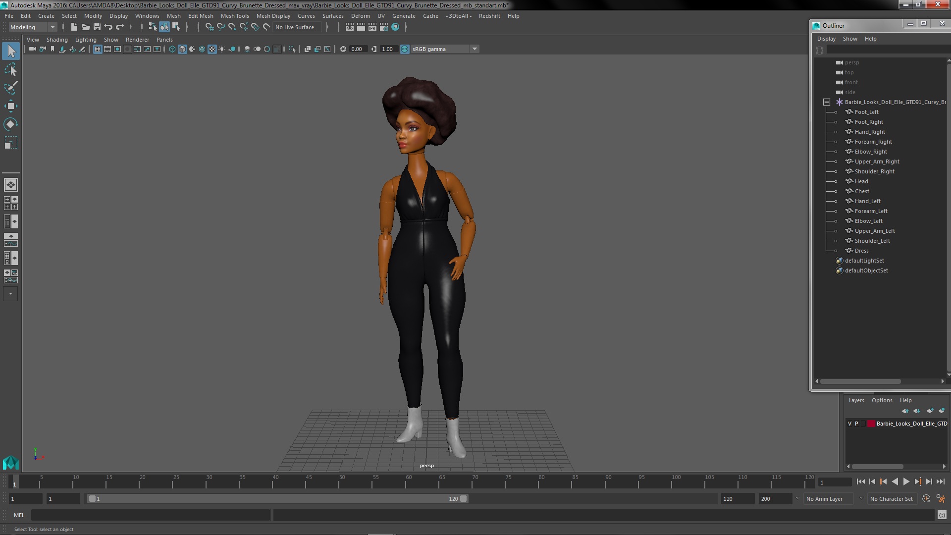This screenshot has height=535, width=951.
Task: Activate the Scale tool
Action: coord(11,143)
